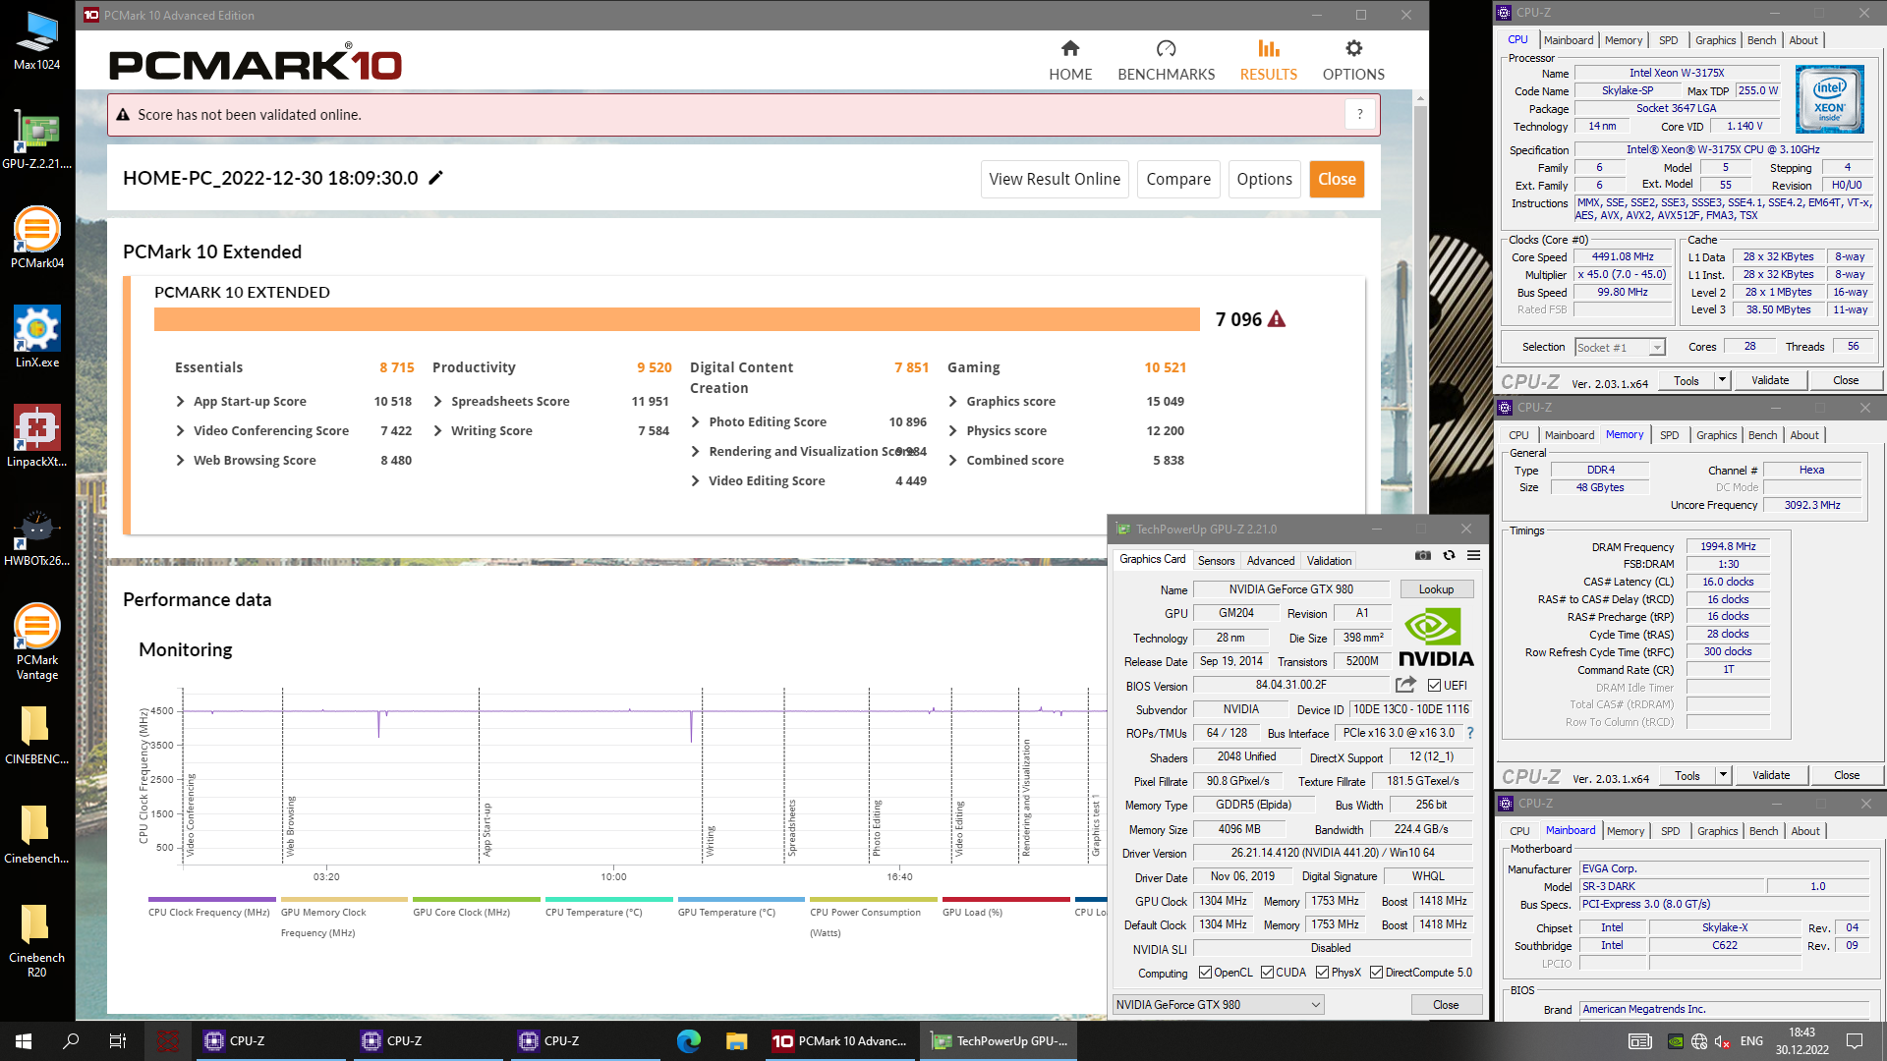
Task: Open LinpackXtreme desktop shortcut
Action: pos(36,436)
